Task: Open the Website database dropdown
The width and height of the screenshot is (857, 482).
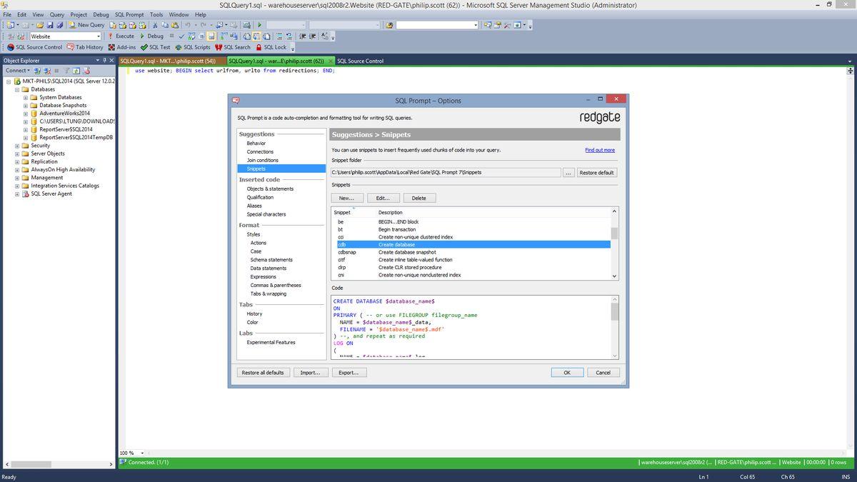Action: point(99,36)
